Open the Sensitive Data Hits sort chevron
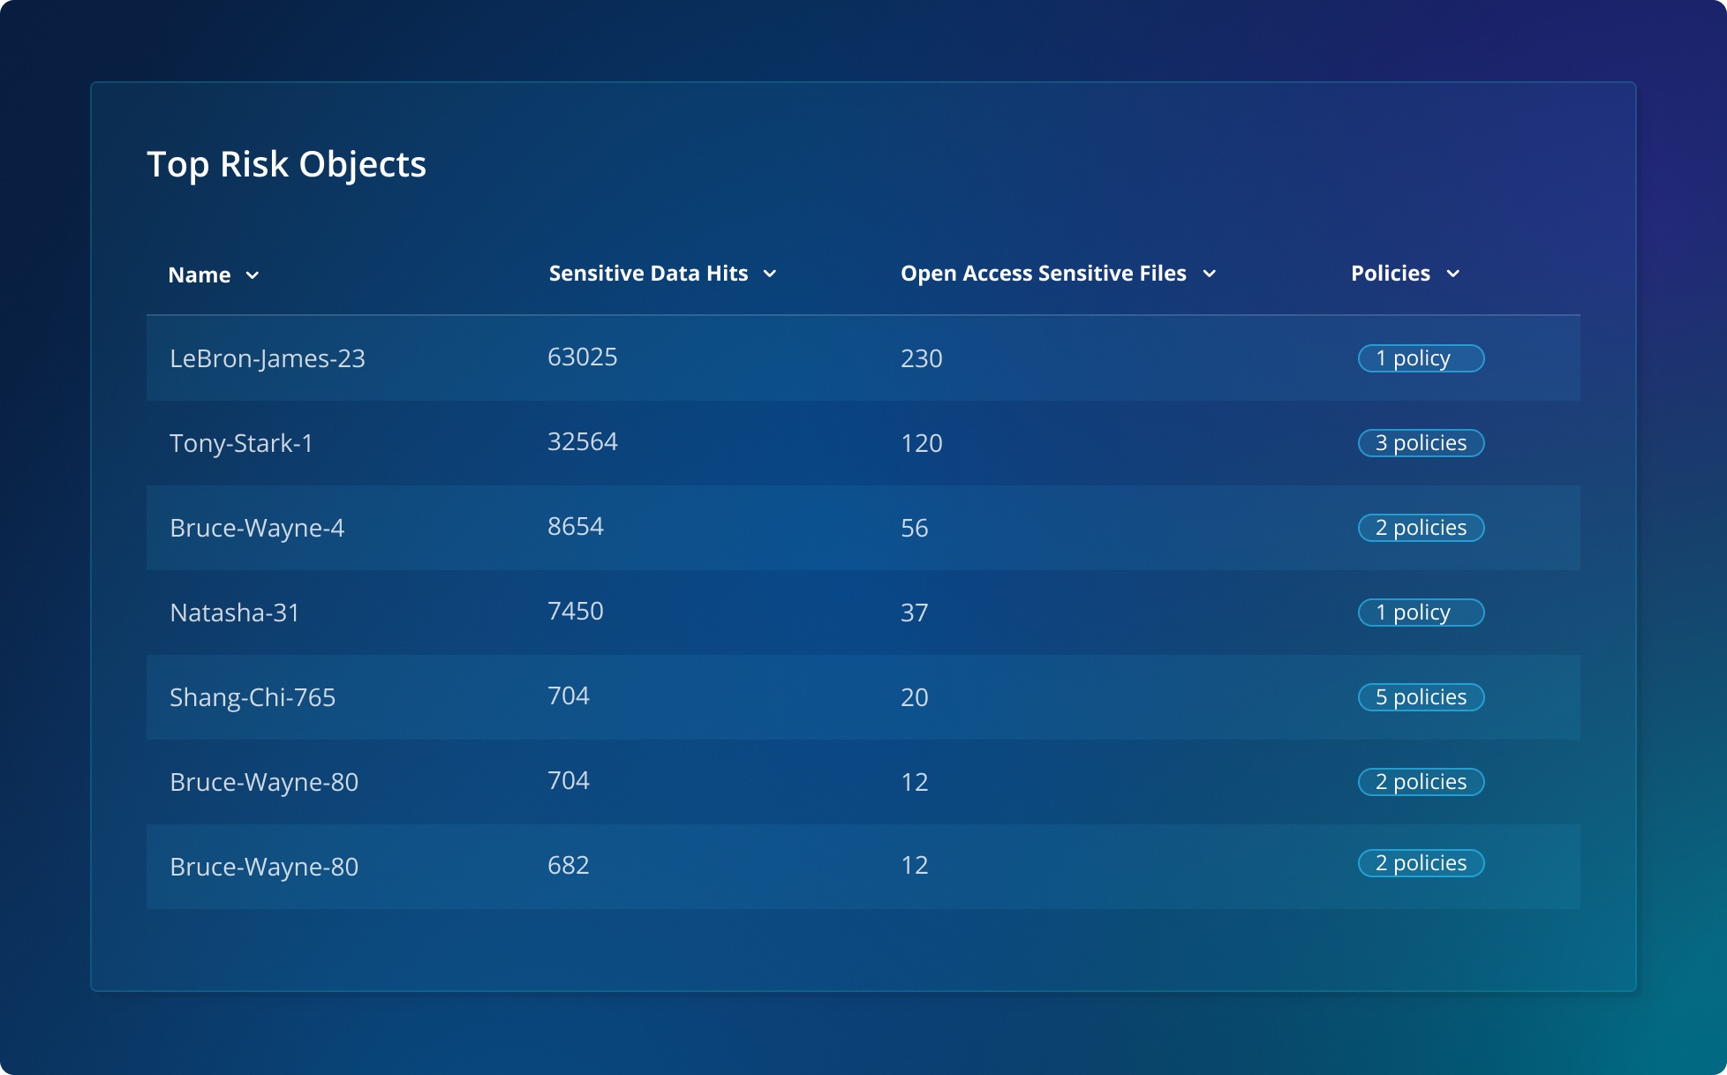1727x1075 pixels. 770,274
